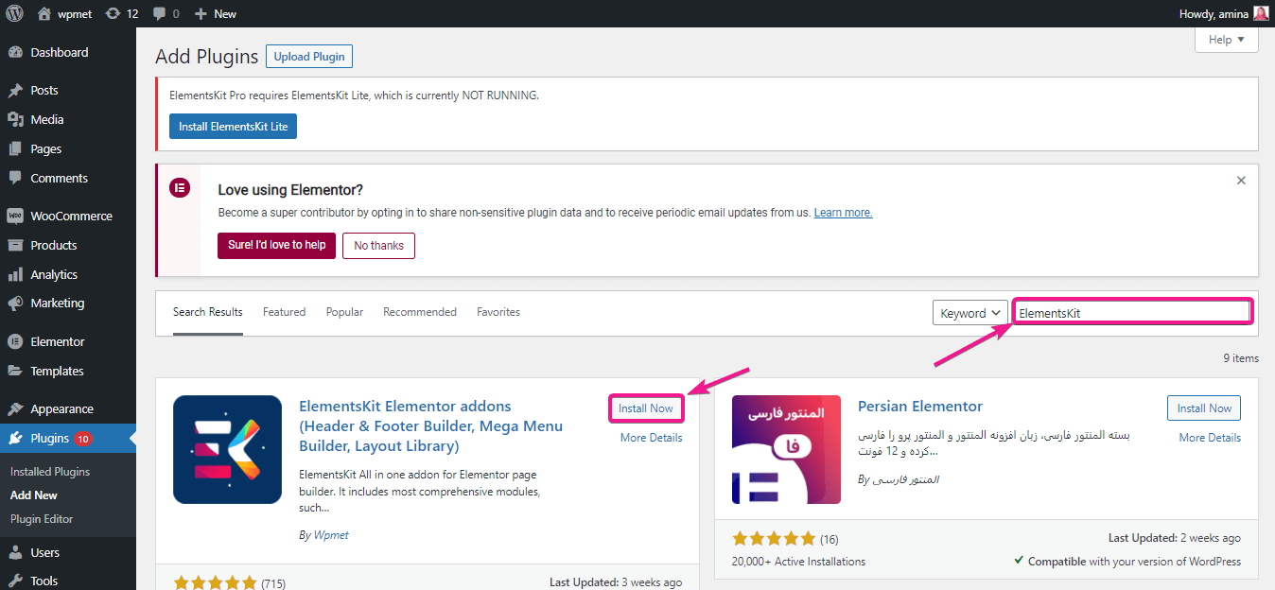Open Plugin Editor submenu item
The height and width of the screenshot is (590, 1275).
click(x=42, y=518)
